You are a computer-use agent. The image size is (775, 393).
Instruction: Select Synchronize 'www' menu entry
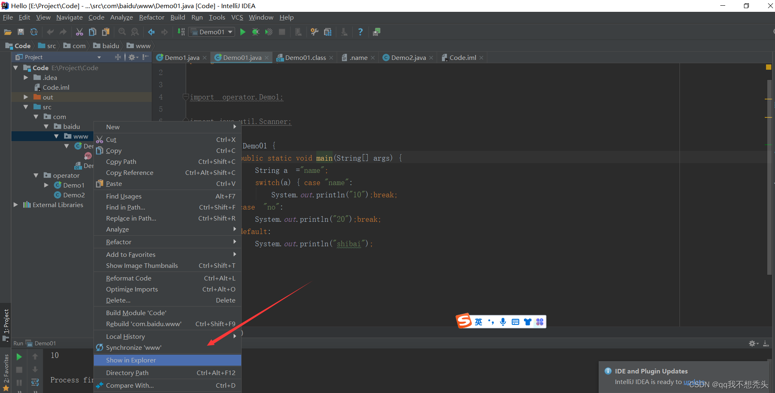coord(167,347)
